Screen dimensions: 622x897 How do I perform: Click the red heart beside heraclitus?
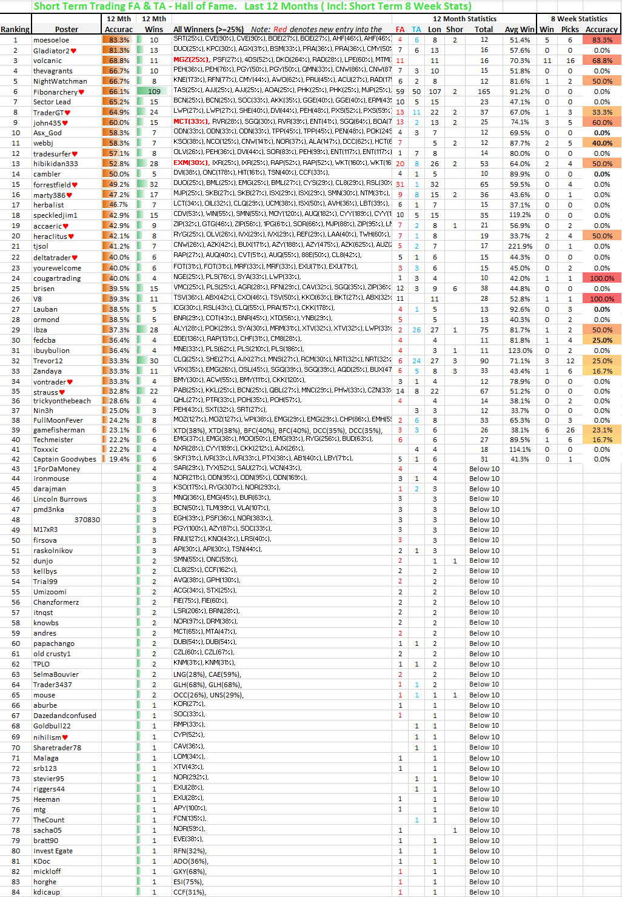[71, 237]
